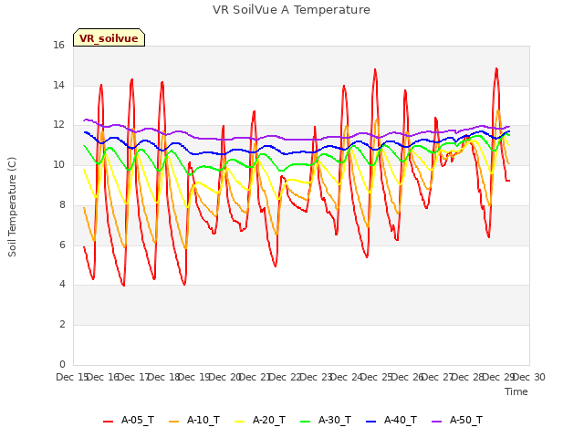Toggle A-20_T series in legend

260,420
